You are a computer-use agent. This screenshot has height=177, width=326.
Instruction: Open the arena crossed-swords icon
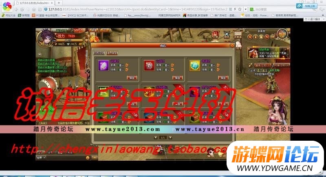(x=227, y=34)
